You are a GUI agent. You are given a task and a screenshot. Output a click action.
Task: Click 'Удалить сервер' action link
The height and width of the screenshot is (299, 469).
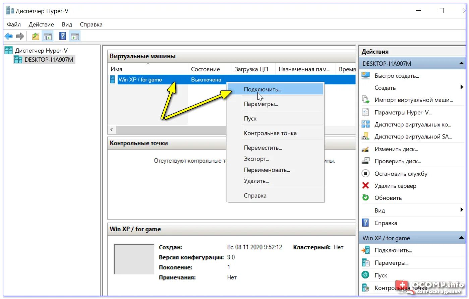[395, 186]
